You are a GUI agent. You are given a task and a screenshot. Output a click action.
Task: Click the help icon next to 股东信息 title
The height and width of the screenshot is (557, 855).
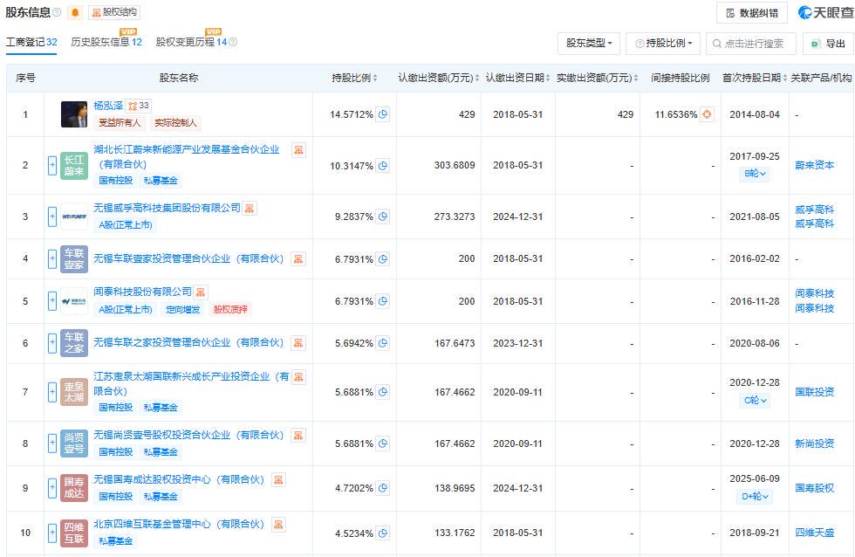(x=57, y=12)
